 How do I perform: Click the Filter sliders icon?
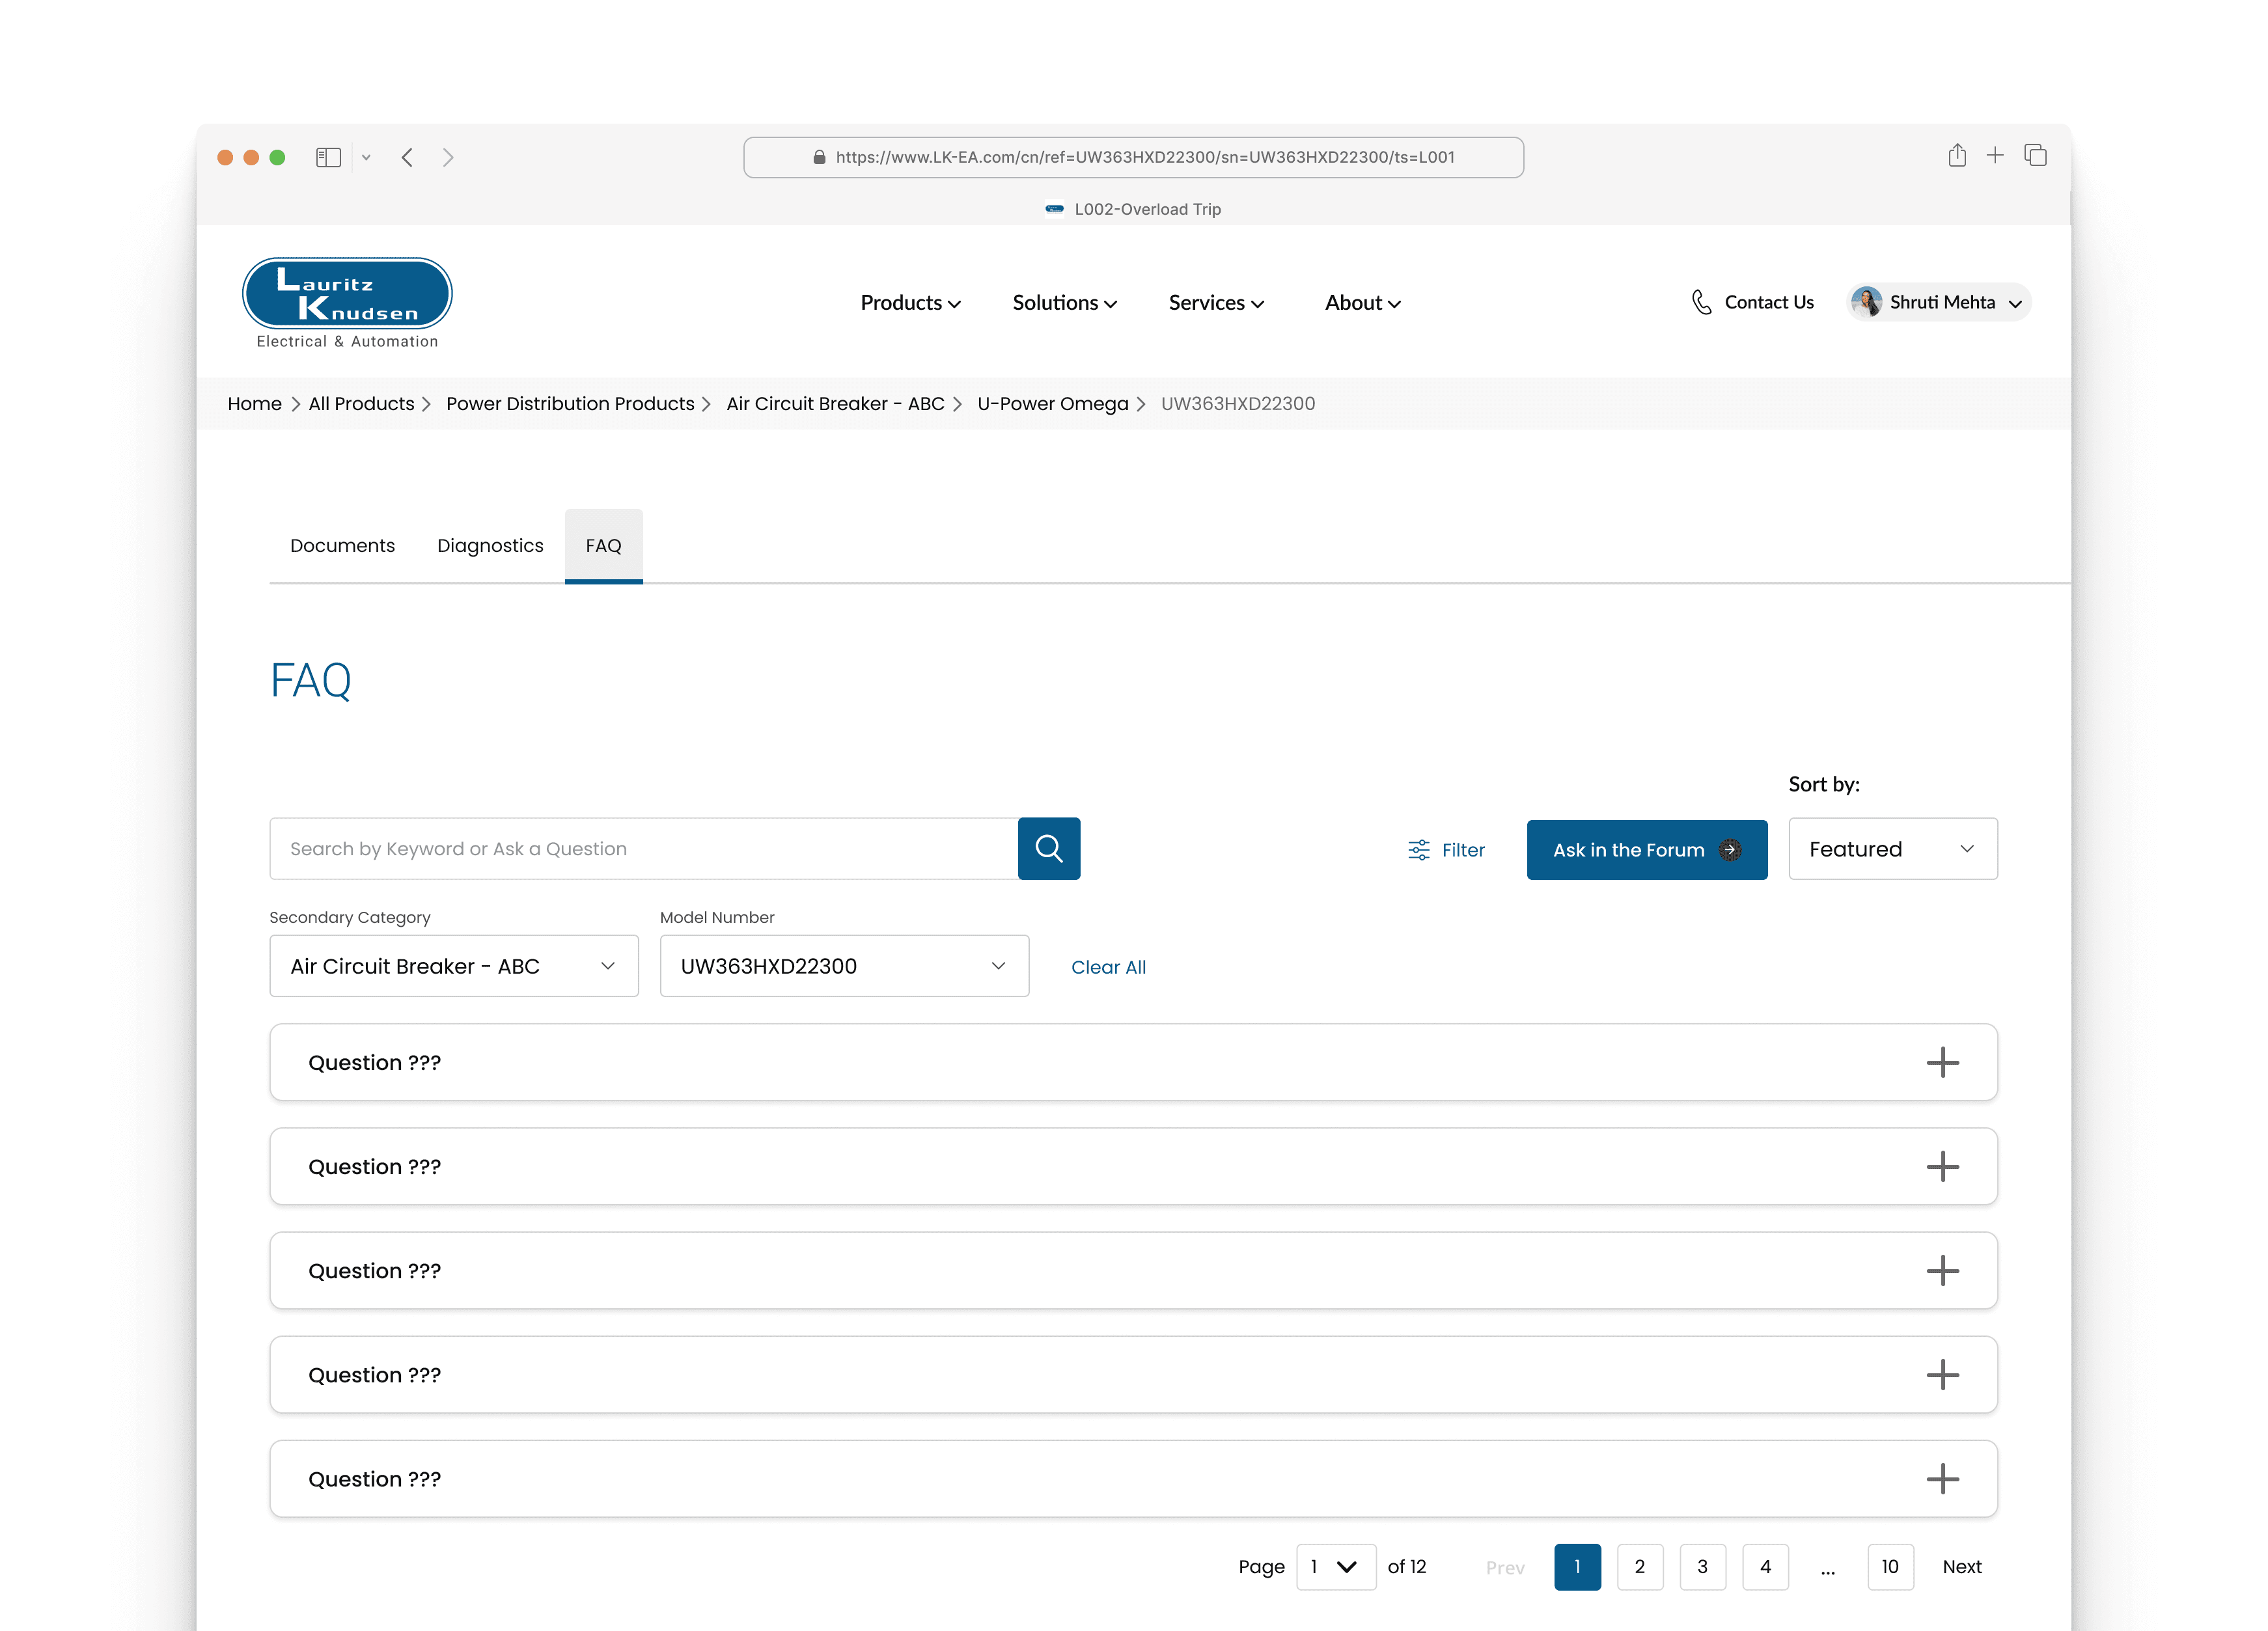(1418, 850)
